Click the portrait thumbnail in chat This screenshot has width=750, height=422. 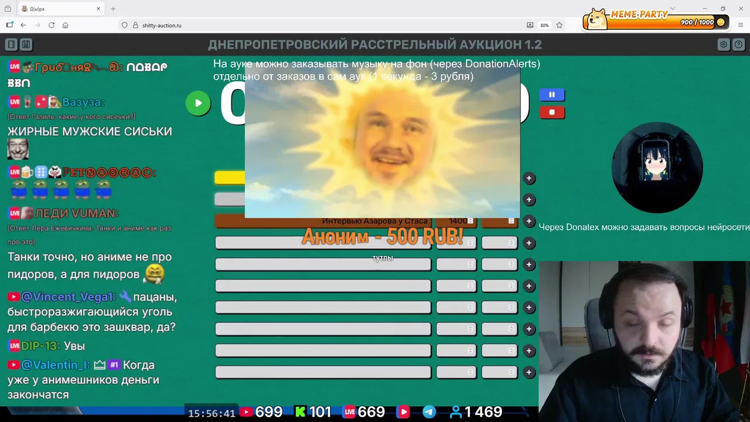point(18,149)
